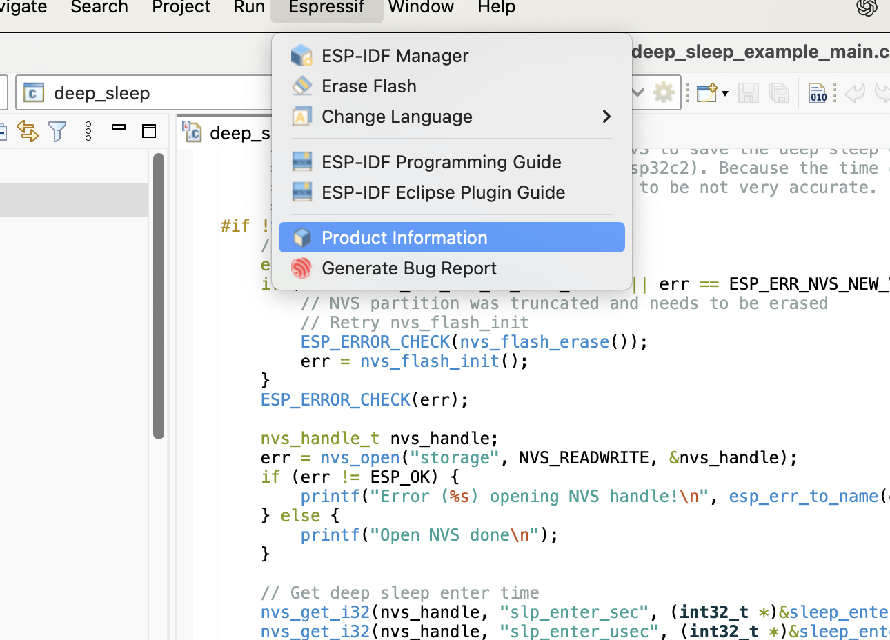The height and width of the screenshot is (640, 890).
Task: Click the code line 'err = nvs_flash_init();'
Action: 414,361
